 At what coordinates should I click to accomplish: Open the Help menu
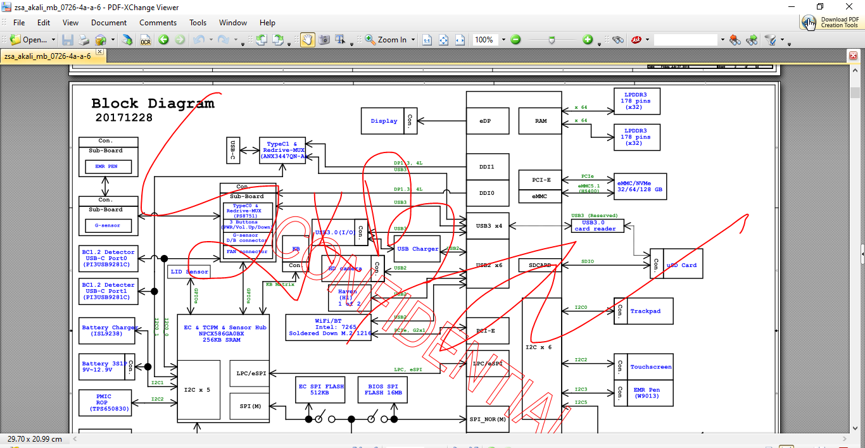267,22
